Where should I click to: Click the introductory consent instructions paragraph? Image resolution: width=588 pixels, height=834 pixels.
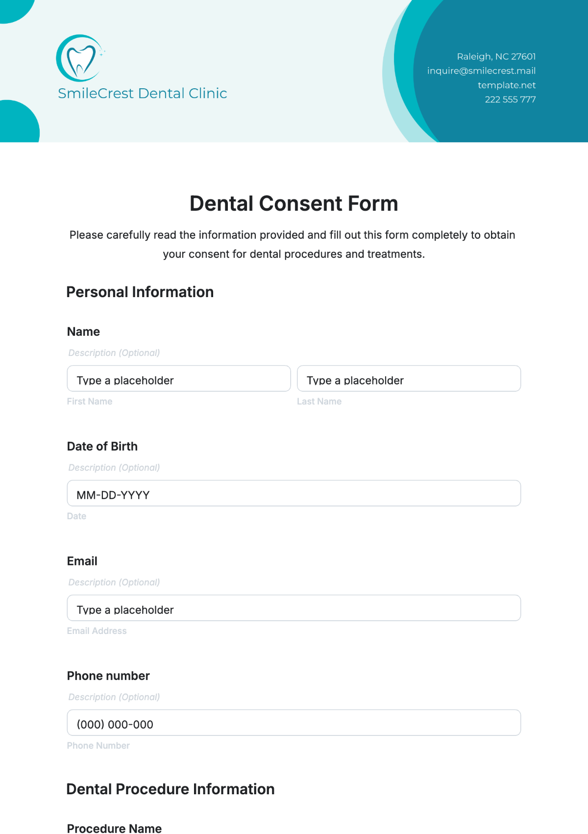[x=293, y=245]
